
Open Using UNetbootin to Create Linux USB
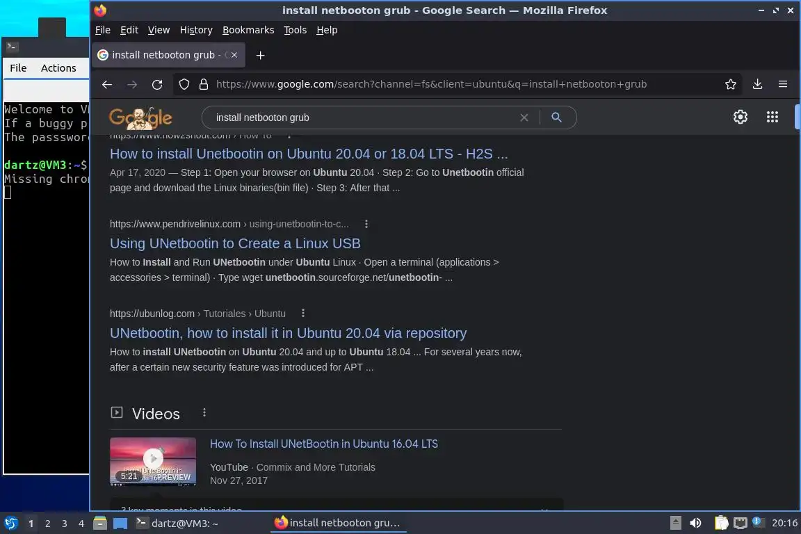[235, 244]
